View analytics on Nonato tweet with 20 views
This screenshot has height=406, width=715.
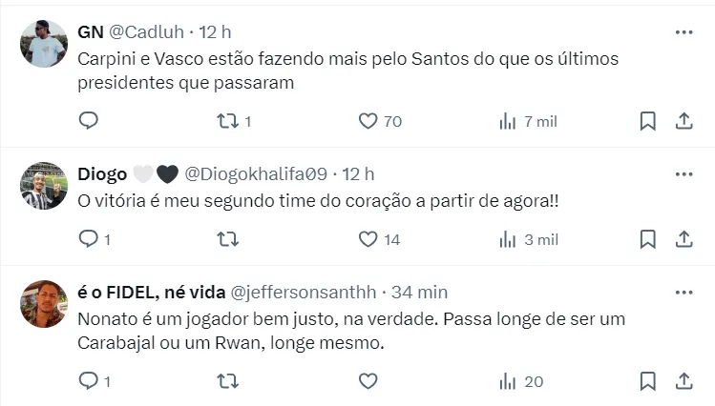point(508,380)
